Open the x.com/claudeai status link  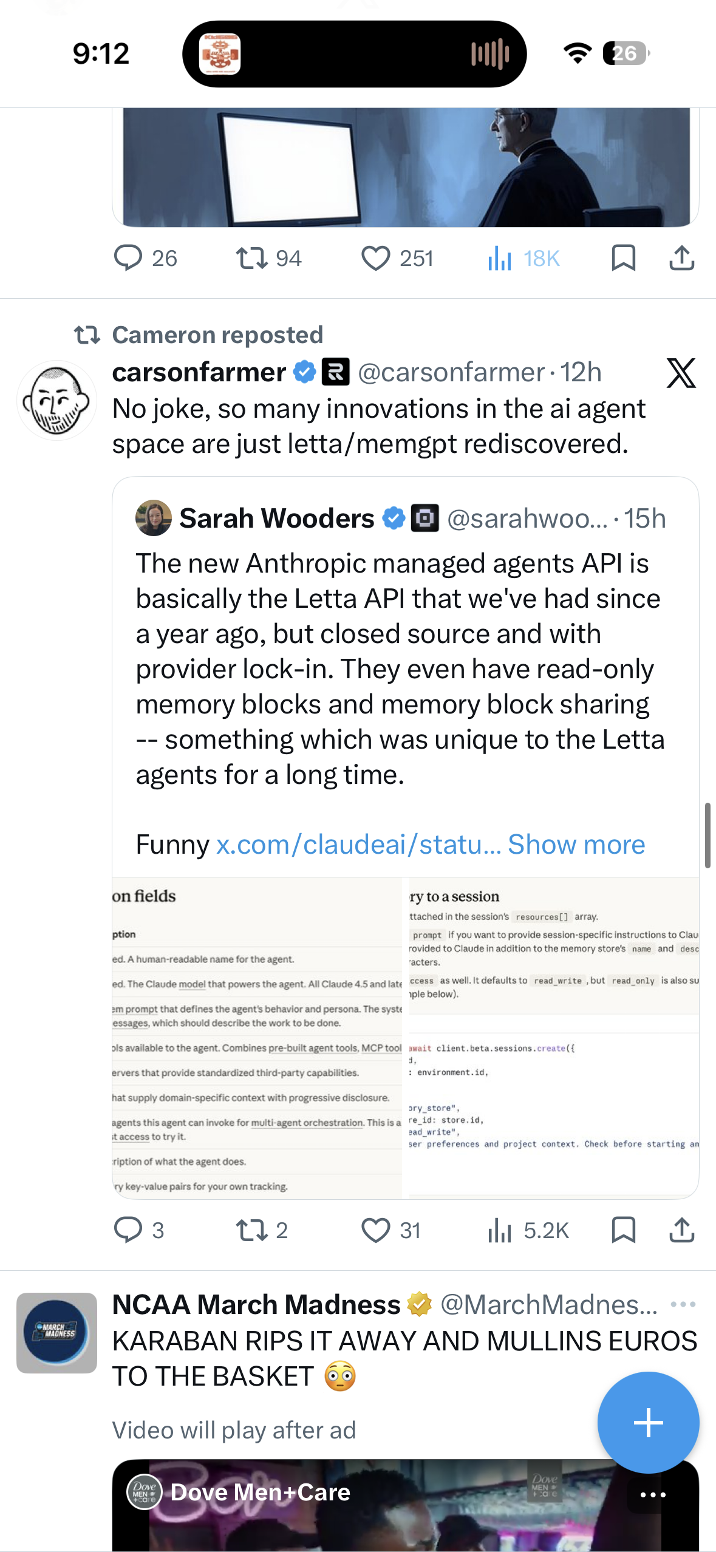(358, 844)
